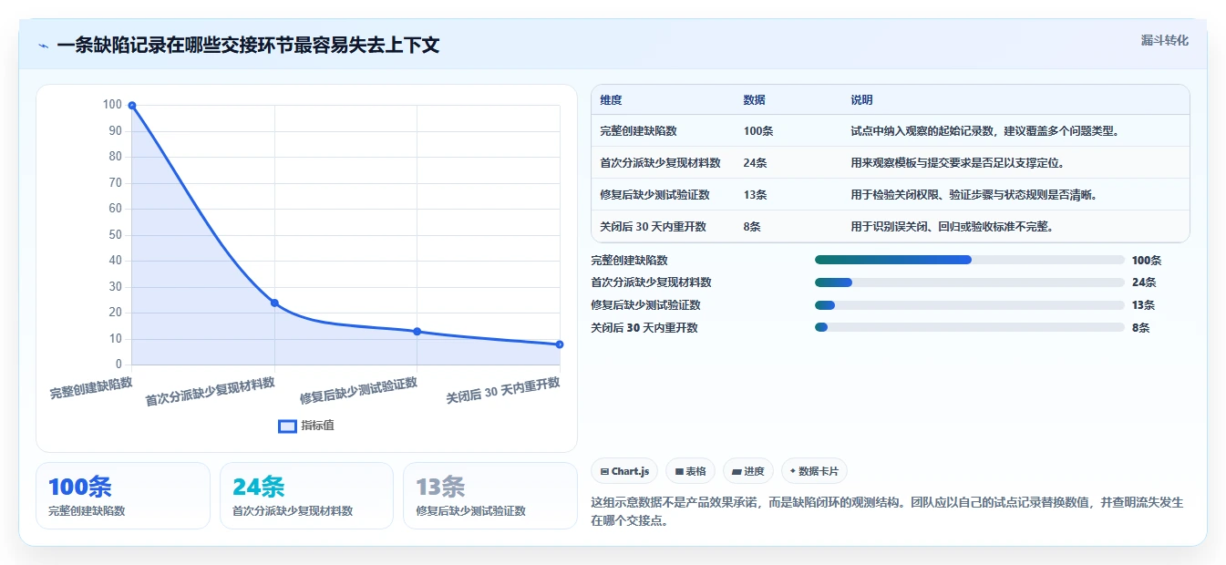
Task: Click table cell 完整创建缺陷数
Action: click(x=638, y=131)
